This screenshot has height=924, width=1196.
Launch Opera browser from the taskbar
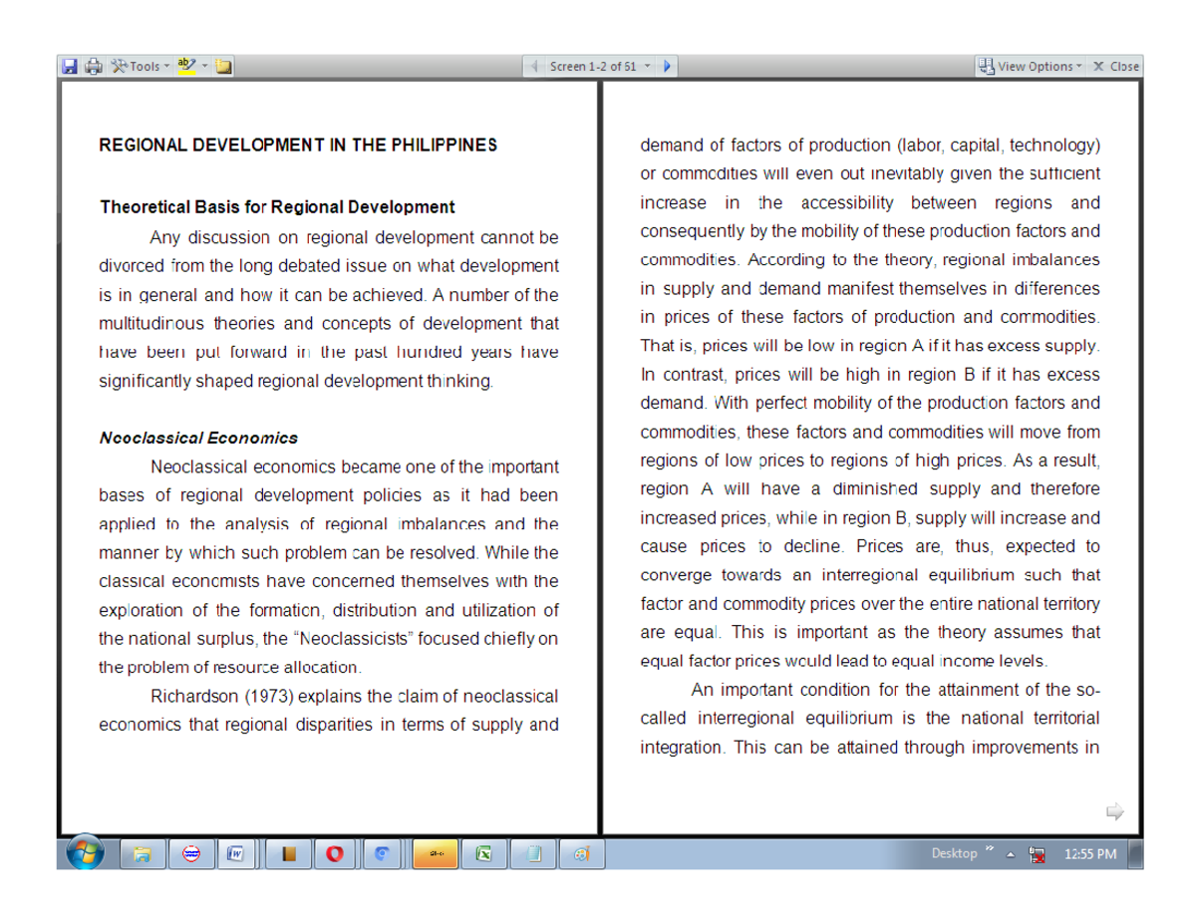[x=336, y=853]
